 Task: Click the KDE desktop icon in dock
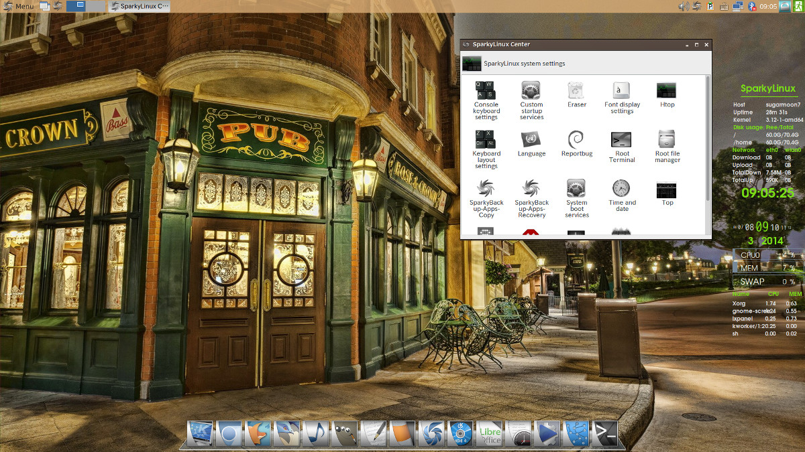point(200,434)
